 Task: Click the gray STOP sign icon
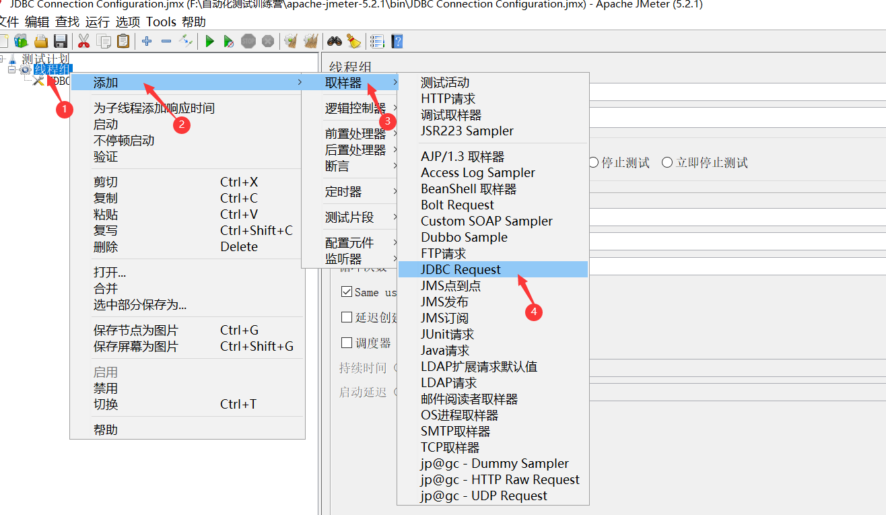248,41
